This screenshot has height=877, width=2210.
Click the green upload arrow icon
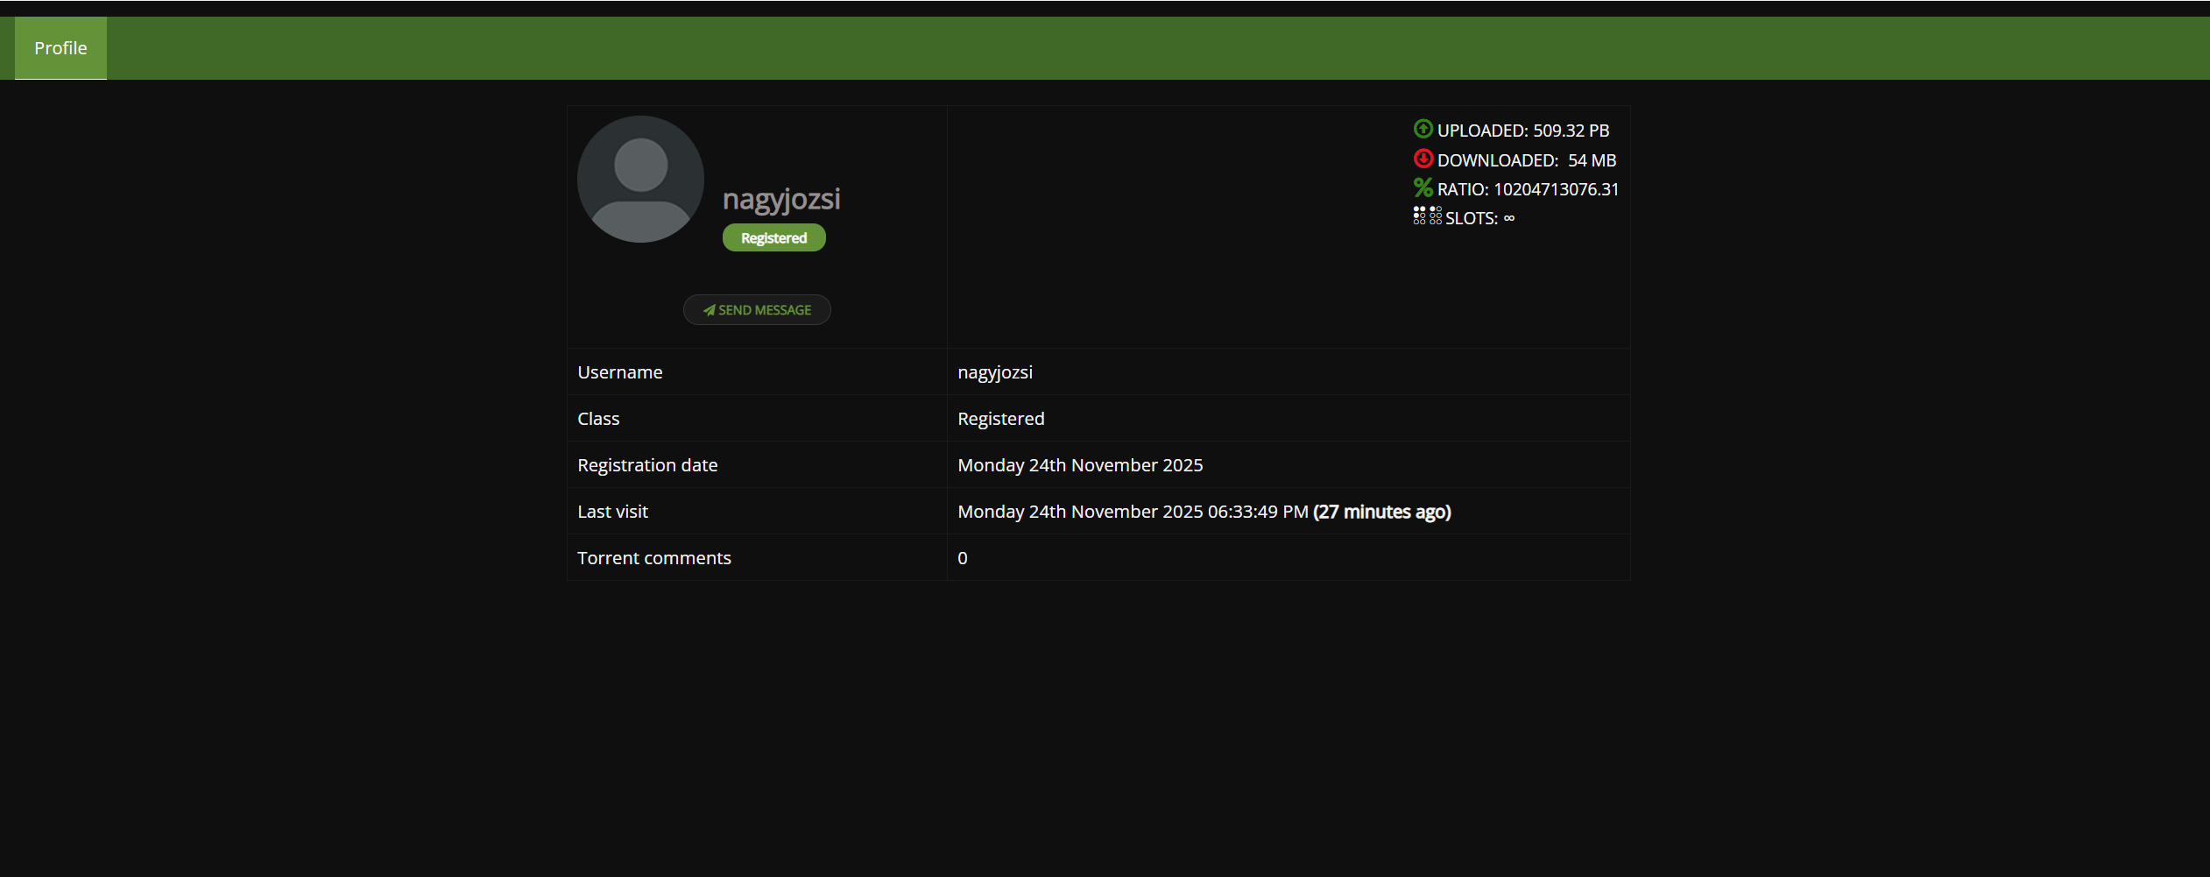click(1423, 129)
